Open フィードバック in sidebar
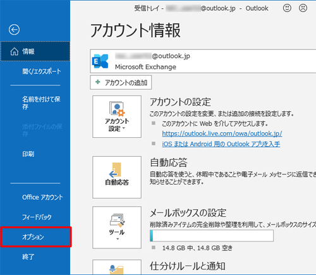 click(37, 217)
